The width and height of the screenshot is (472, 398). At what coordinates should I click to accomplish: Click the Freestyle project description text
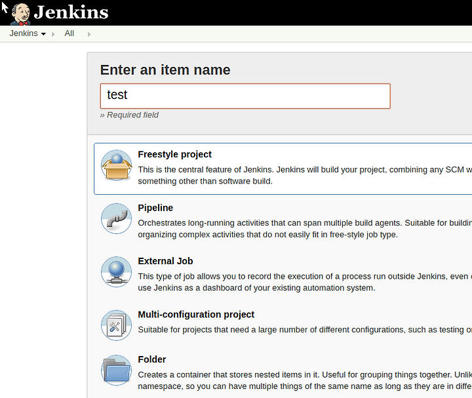pos(305,176)
